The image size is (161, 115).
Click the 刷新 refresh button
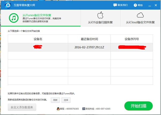[55, 100]
